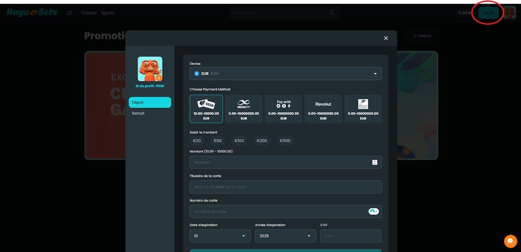The image size is (521, 252).
Task: Pick Revolut payment method
Action: pos(323,109)
